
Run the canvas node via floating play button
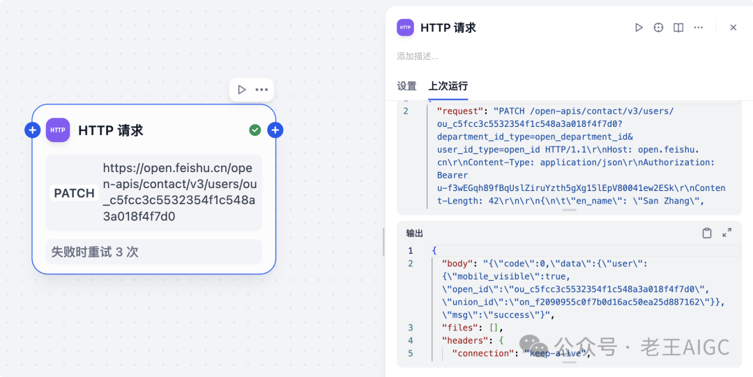(241, 90)
